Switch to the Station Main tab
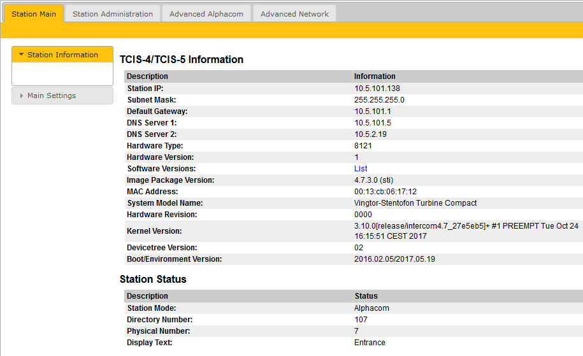Screen dimensions: 583x356 pos(34,13)
